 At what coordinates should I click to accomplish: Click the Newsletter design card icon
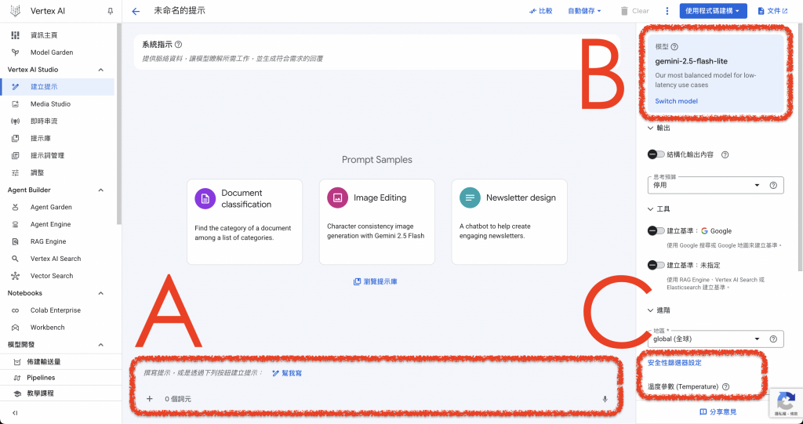(x=470, y=198)
